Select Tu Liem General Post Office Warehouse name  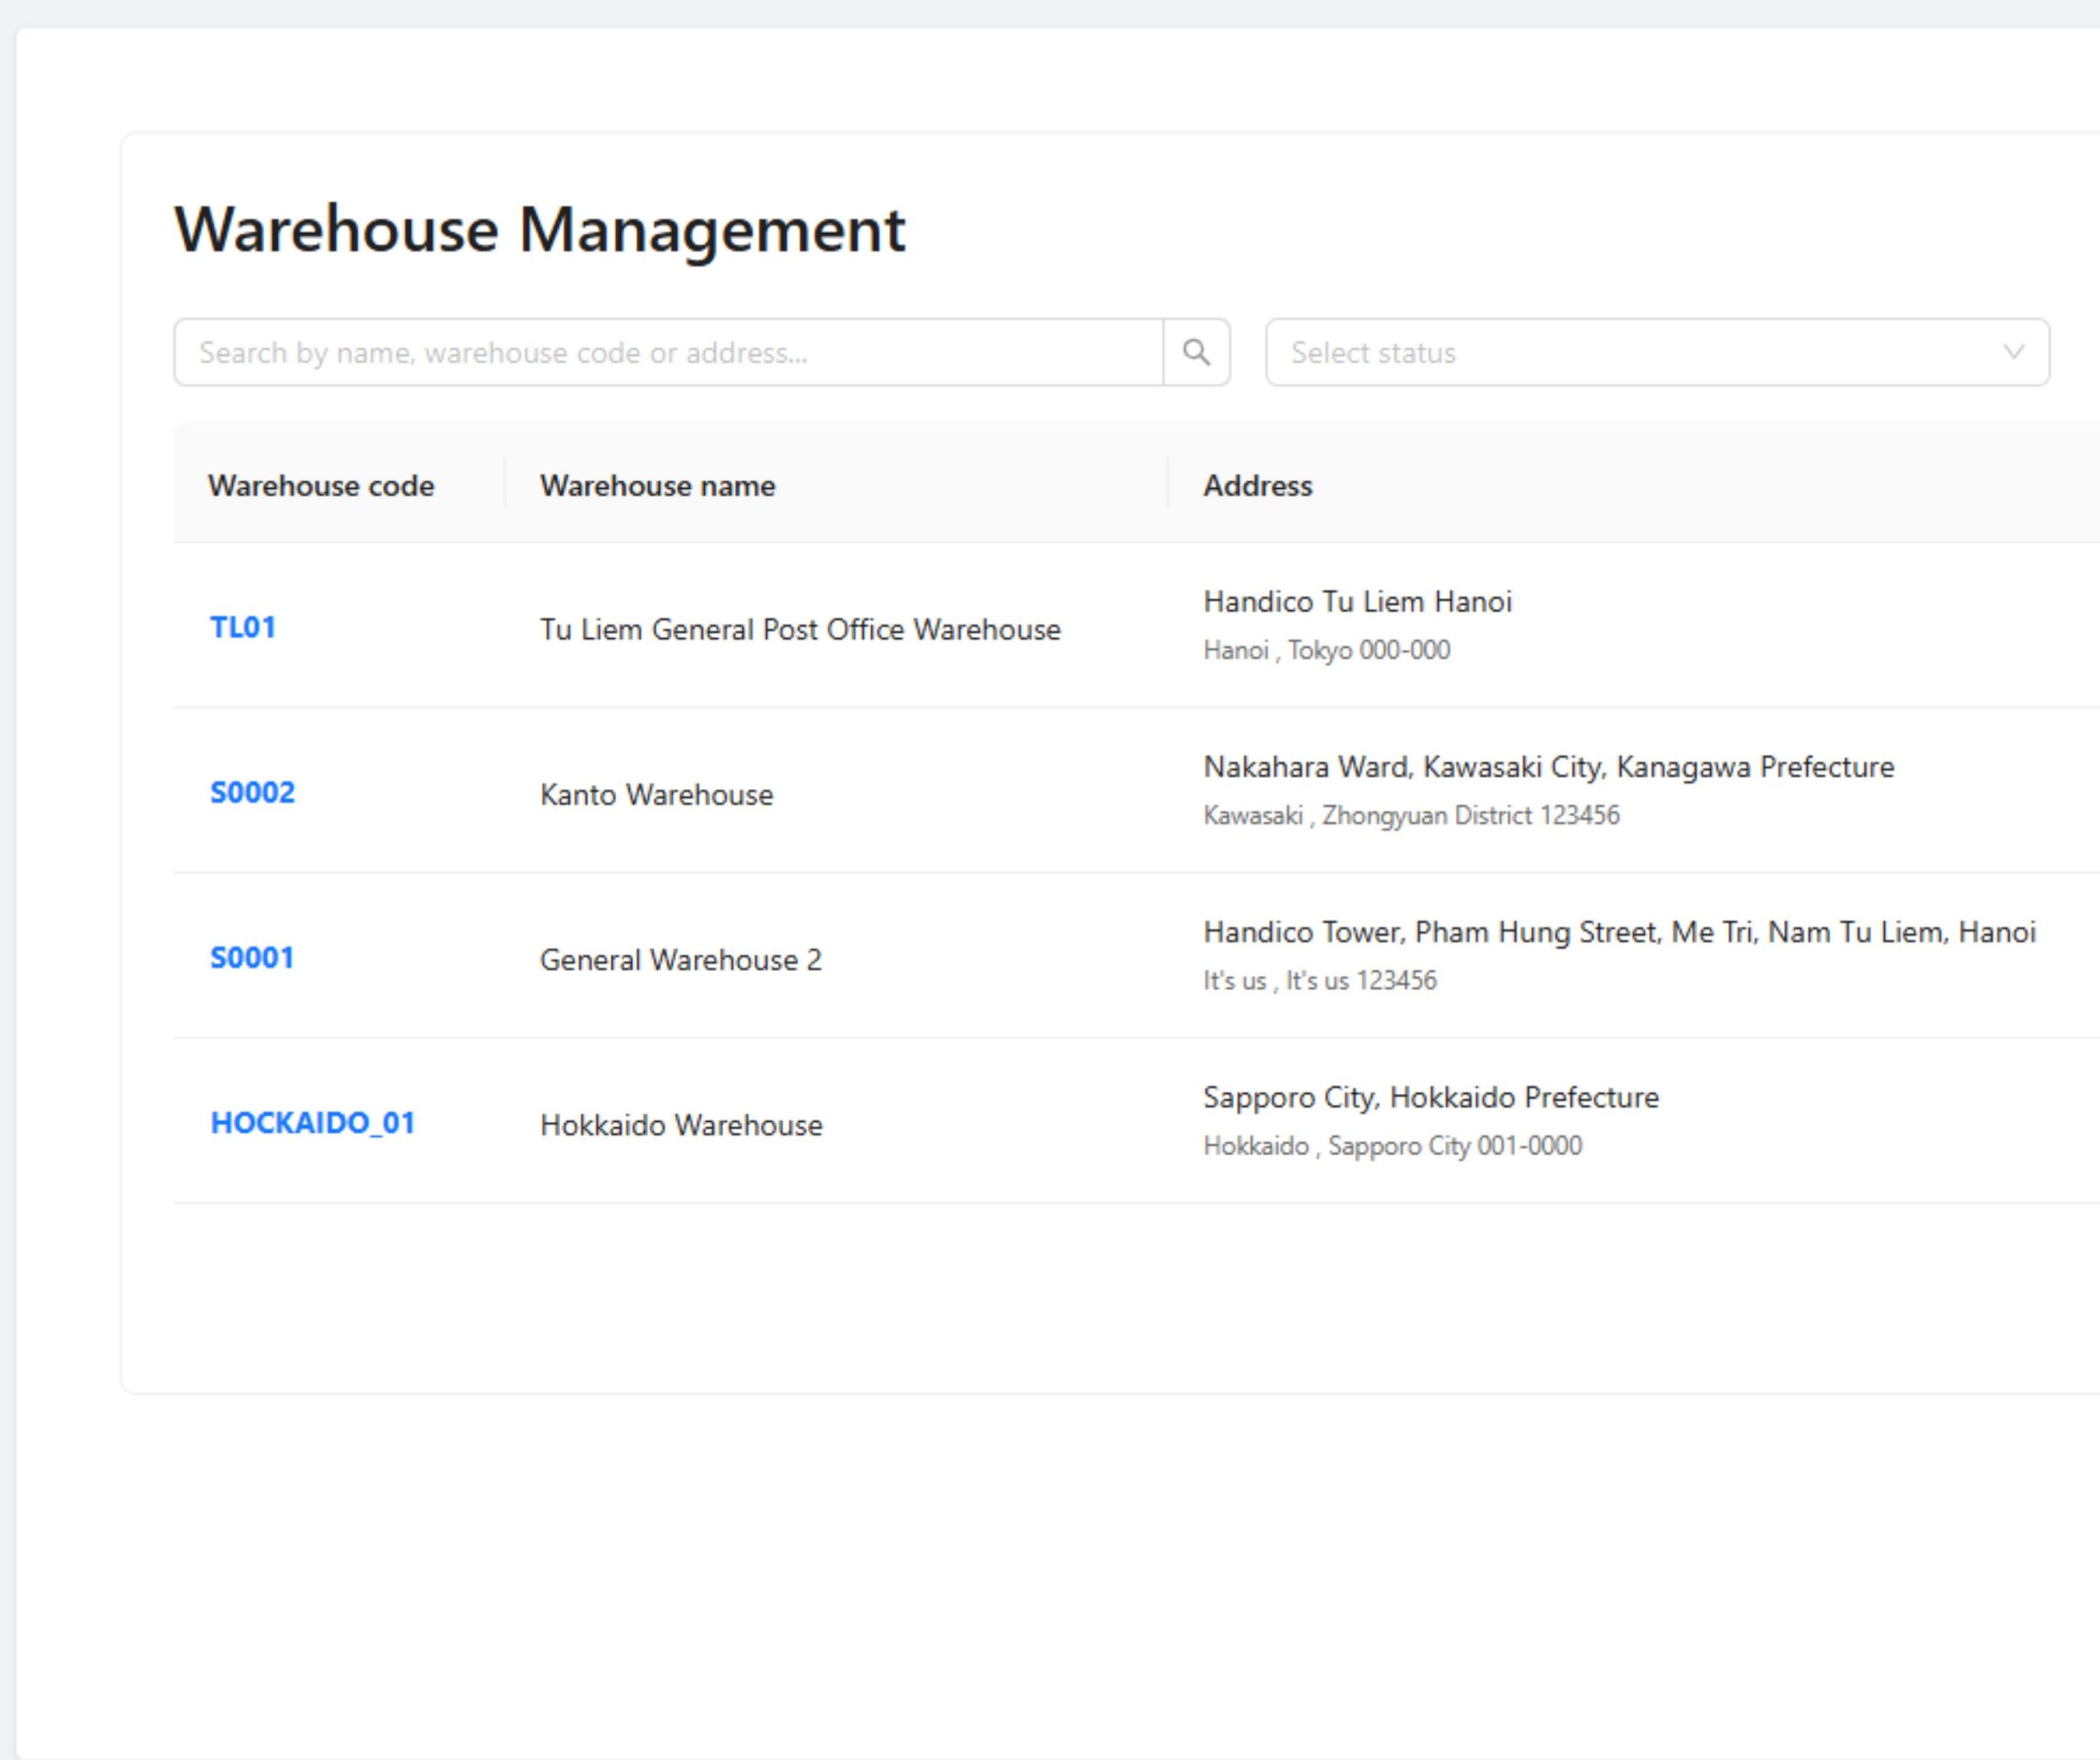(800, 629)
